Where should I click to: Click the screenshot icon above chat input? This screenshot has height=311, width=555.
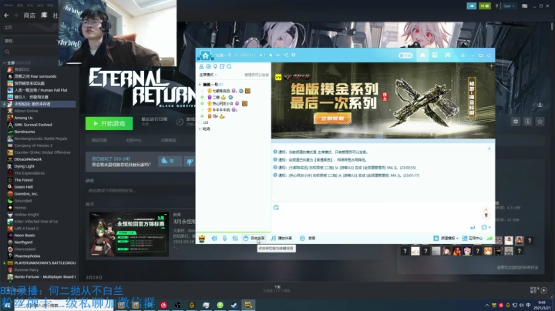pyautogui.click(x=276, y=207)
